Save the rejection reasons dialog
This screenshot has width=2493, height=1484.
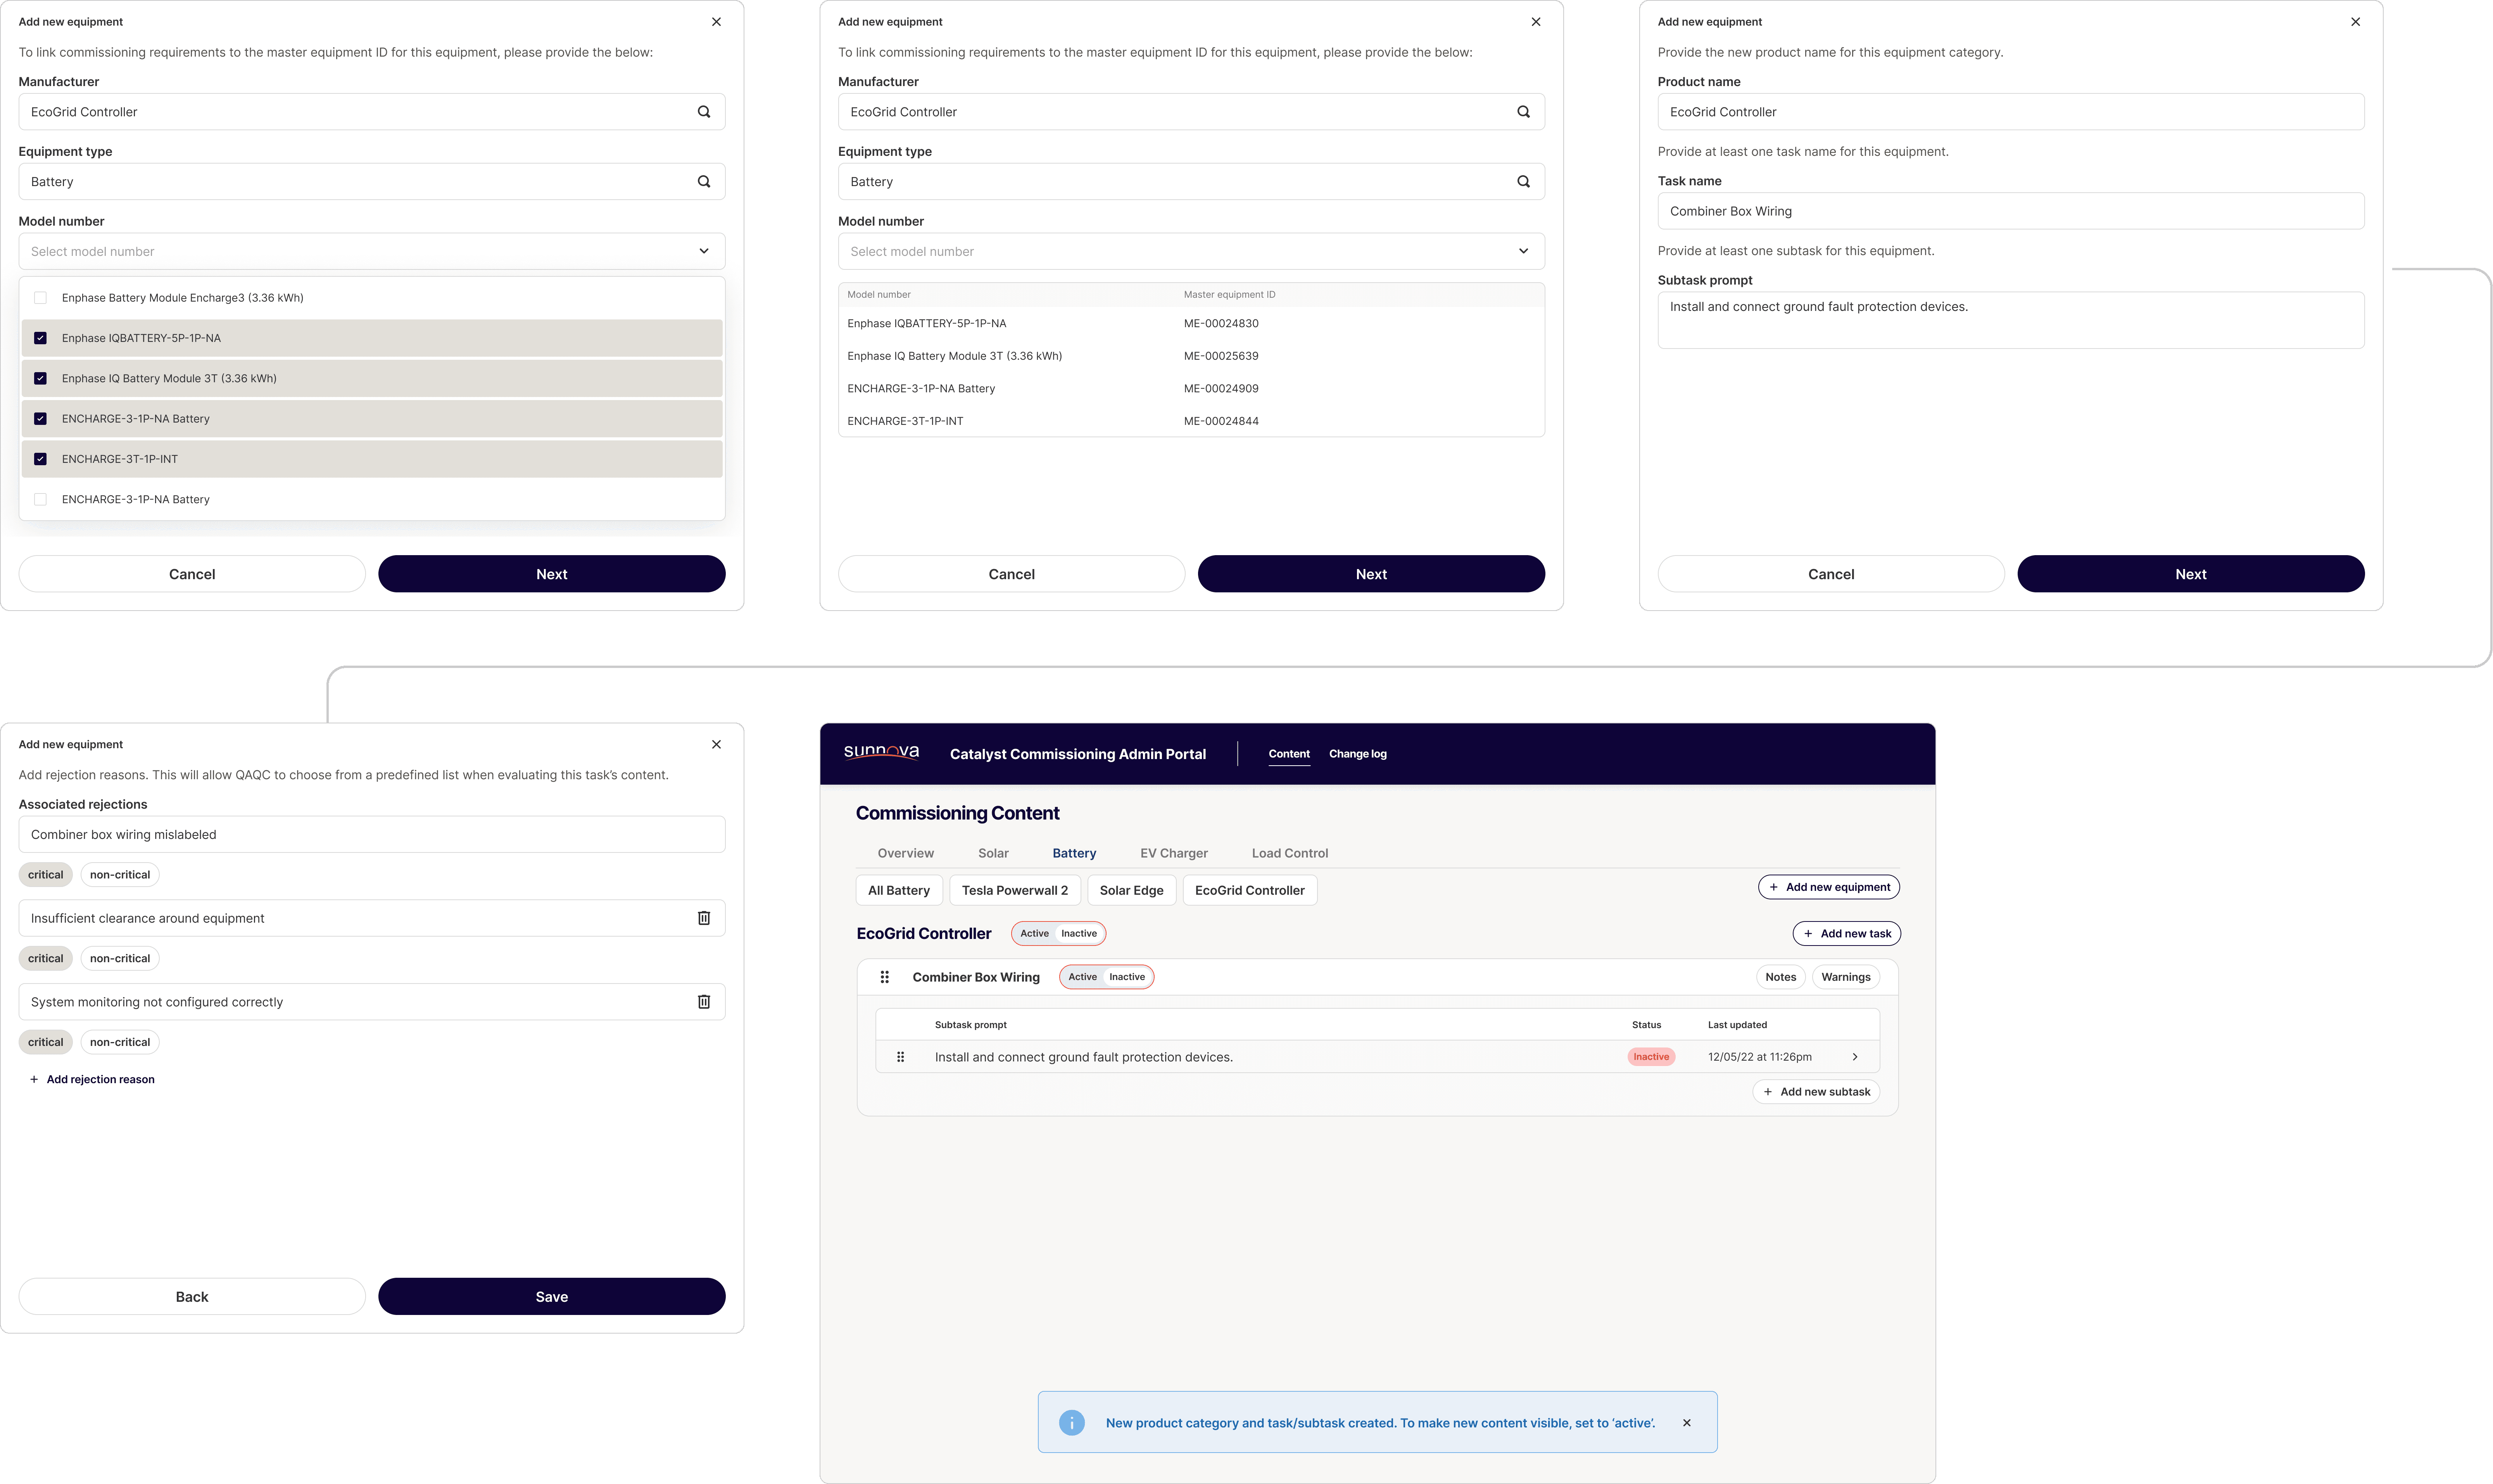[552, 1297]
